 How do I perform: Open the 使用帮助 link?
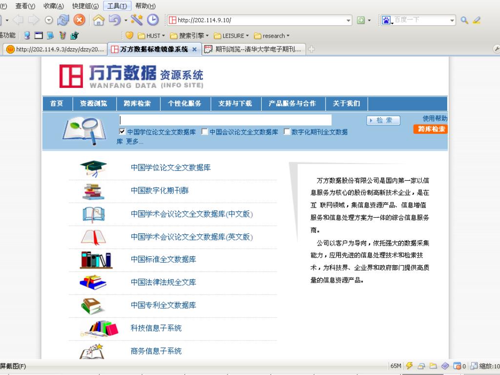tap(435, 118)
